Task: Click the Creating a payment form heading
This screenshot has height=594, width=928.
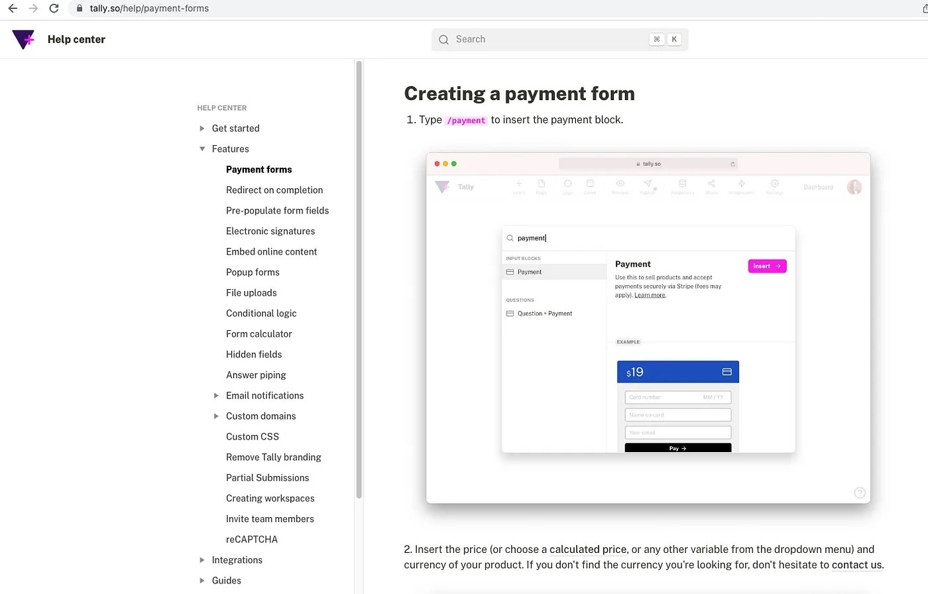Action: 520,93
